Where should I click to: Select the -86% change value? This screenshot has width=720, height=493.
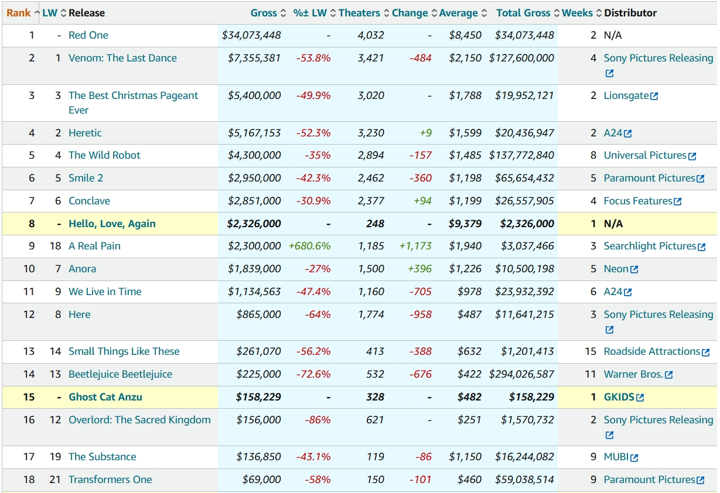(x=318, y=420)
